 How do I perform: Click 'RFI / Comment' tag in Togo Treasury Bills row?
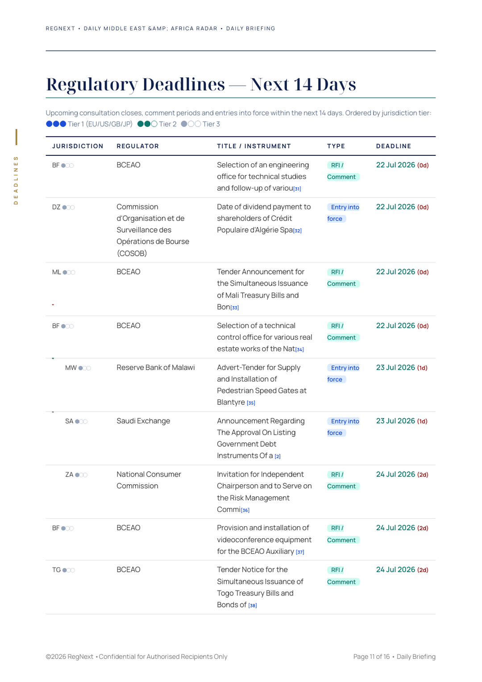click(x=343, y=576)
